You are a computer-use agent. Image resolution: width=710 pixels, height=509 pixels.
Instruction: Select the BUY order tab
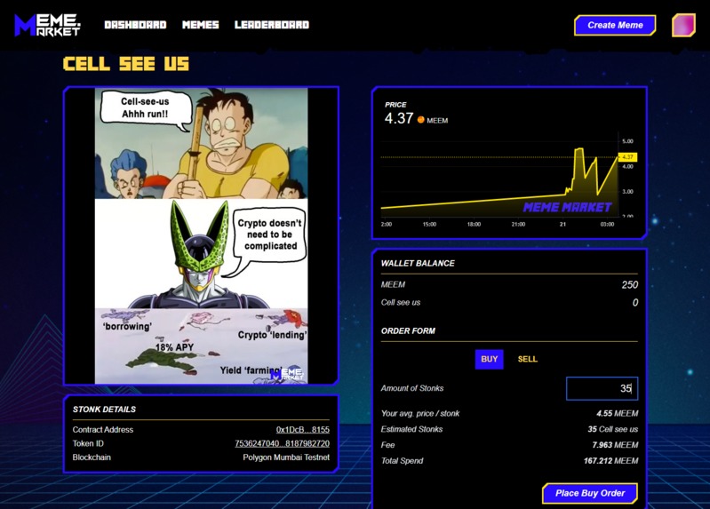[489, 359]
